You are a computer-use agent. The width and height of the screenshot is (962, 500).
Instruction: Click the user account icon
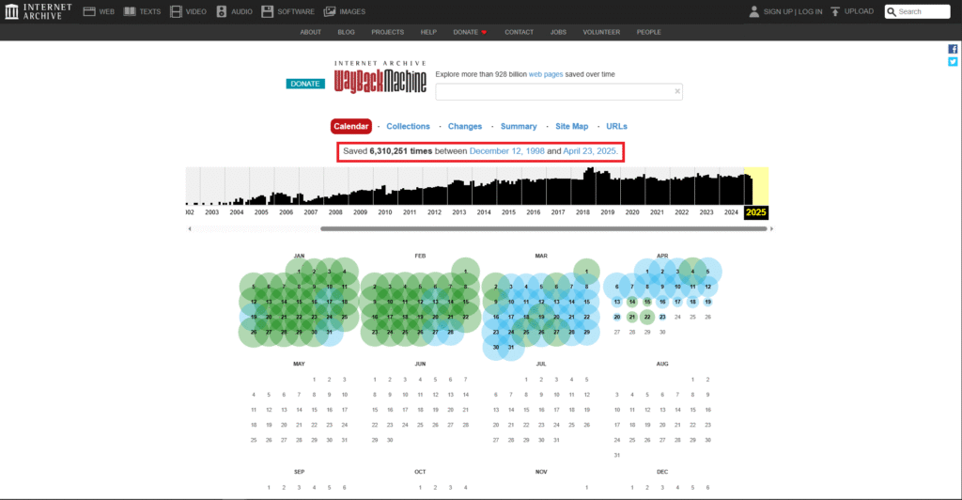tap(754, 11)
